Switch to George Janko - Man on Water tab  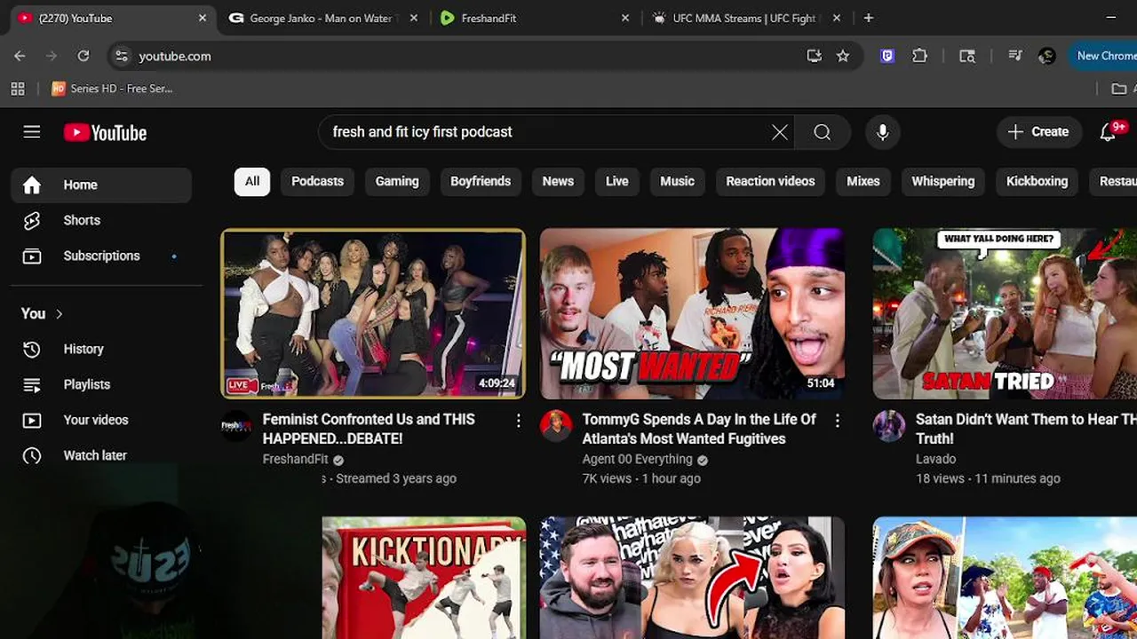[322, 18]
